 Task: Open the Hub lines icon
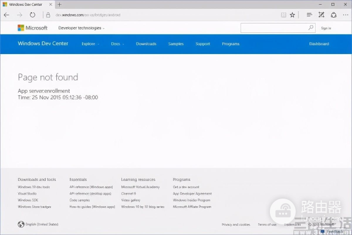coord(309,15)
